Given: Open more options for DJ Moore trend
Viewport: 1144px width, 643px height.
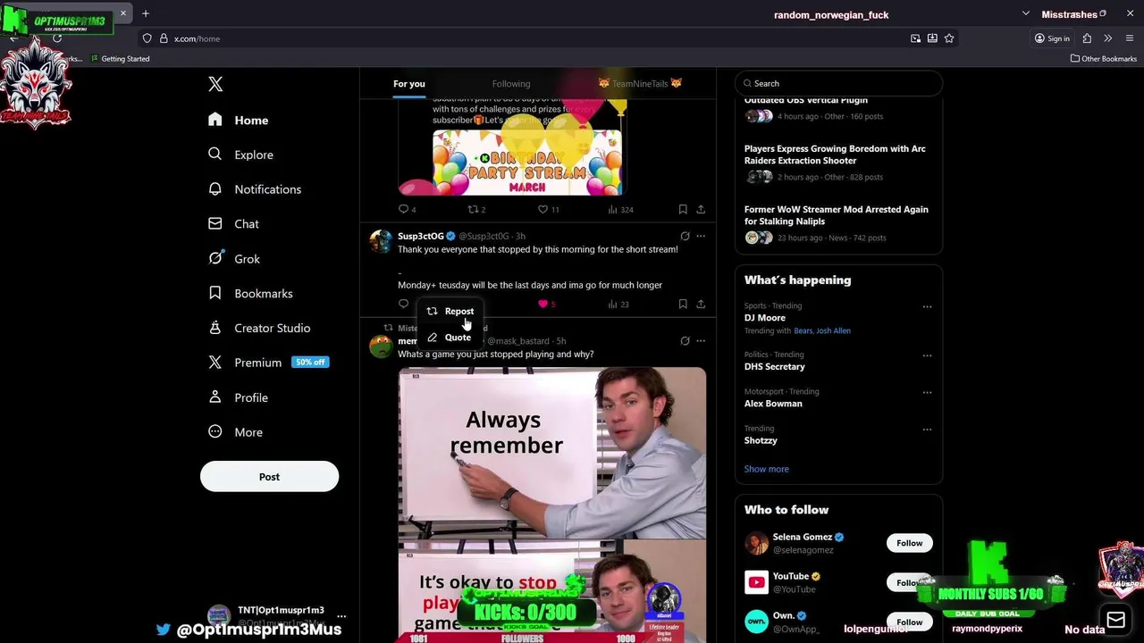Looking at the screenshot, I should (x=927, y=307).
